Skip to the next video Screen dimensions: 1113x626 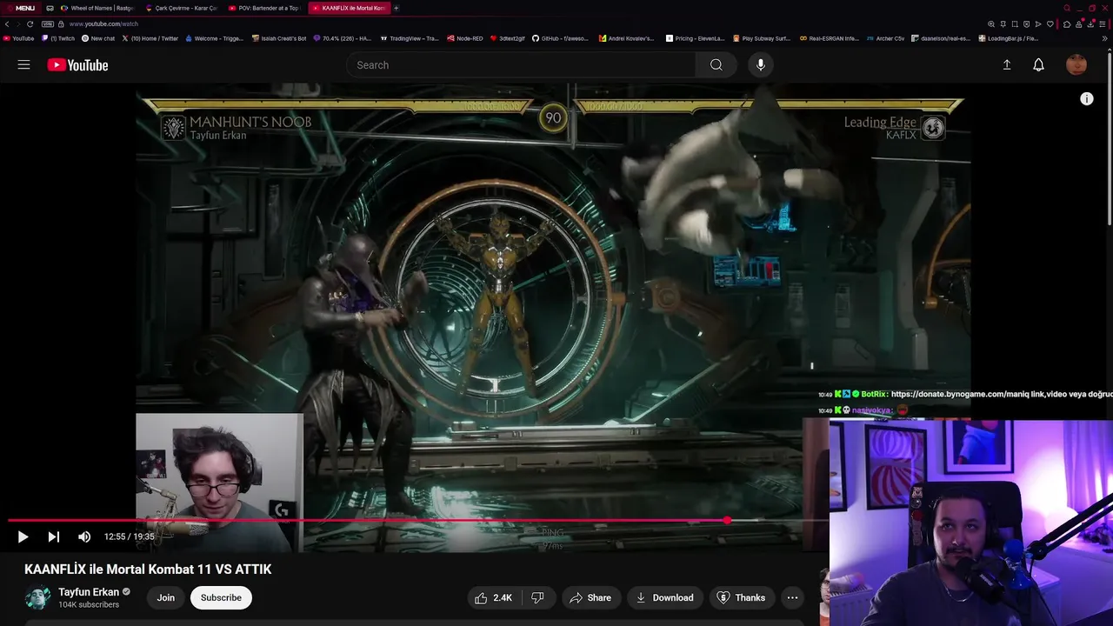pyautogui.click(x=53, y=537)
